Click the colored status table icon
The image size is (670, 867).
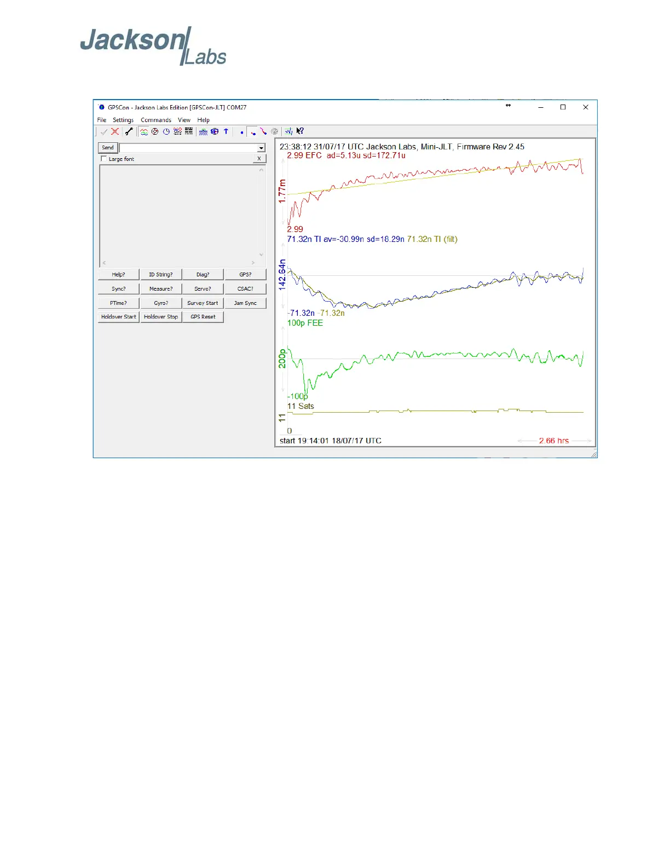pyautogui.click(x=177, y=131)
